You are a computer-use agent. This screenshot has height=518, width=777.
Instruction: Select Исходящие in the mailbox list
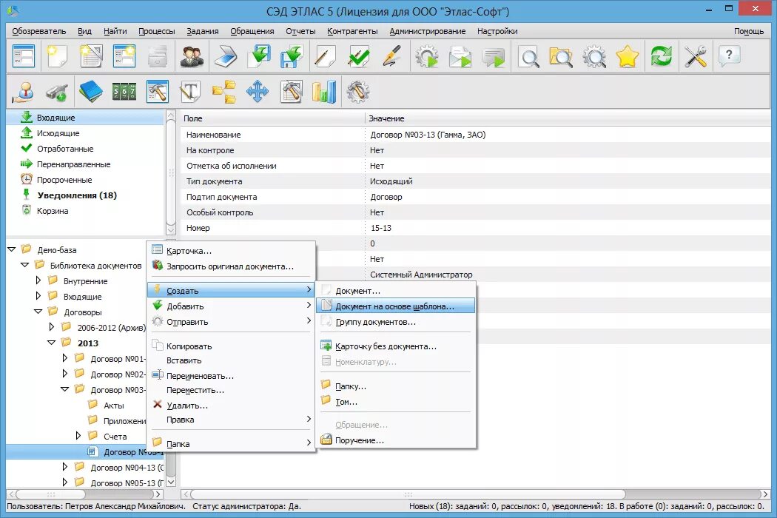click(x=58, y=133)
